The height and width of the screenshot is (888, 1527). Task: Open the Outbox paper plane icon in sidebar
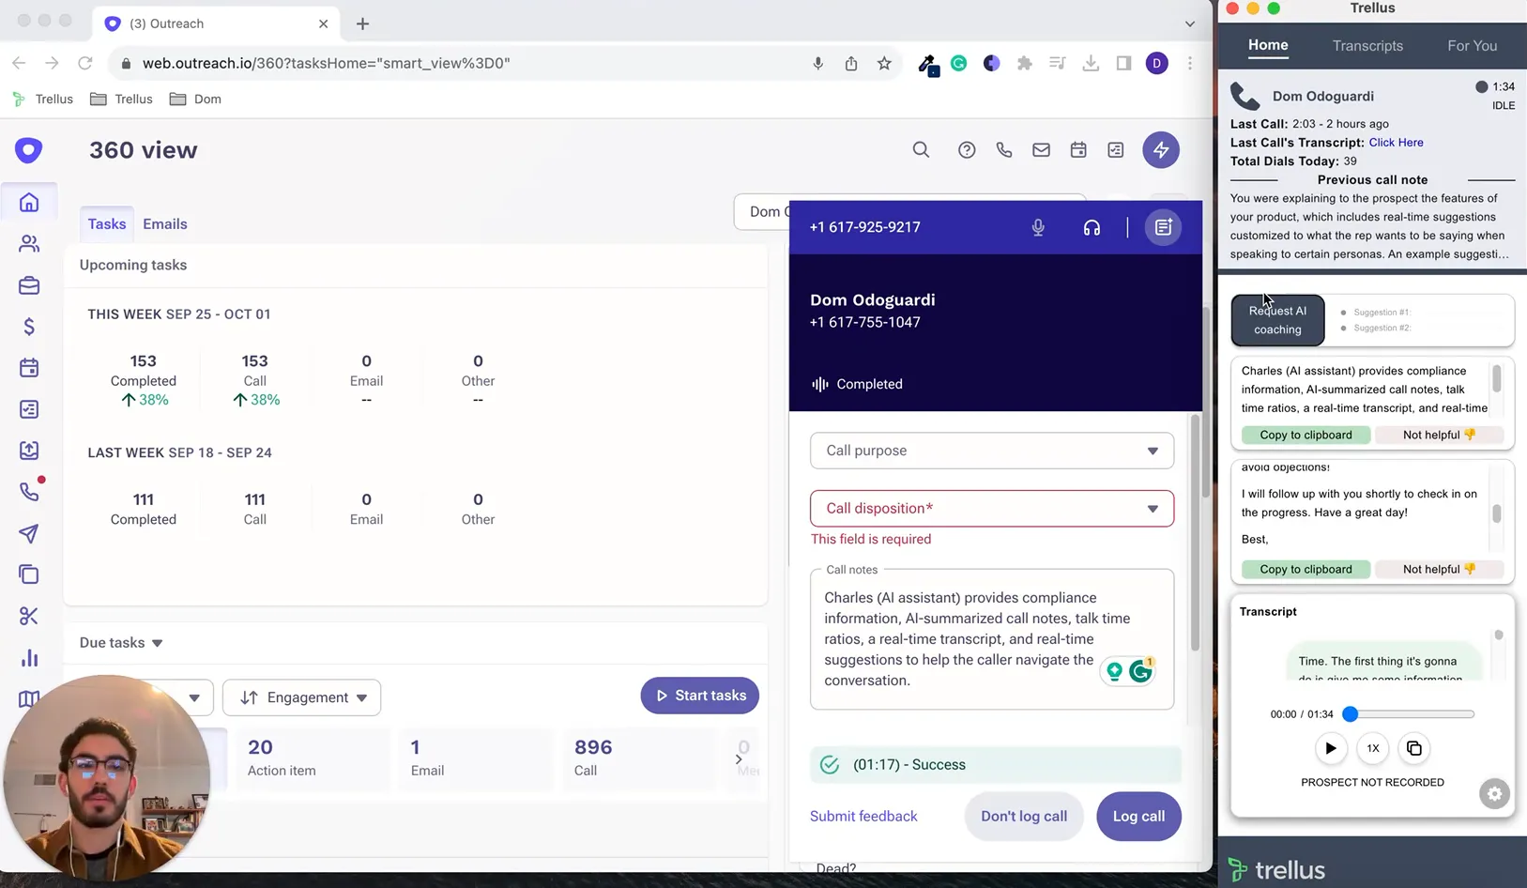point(29,533)
